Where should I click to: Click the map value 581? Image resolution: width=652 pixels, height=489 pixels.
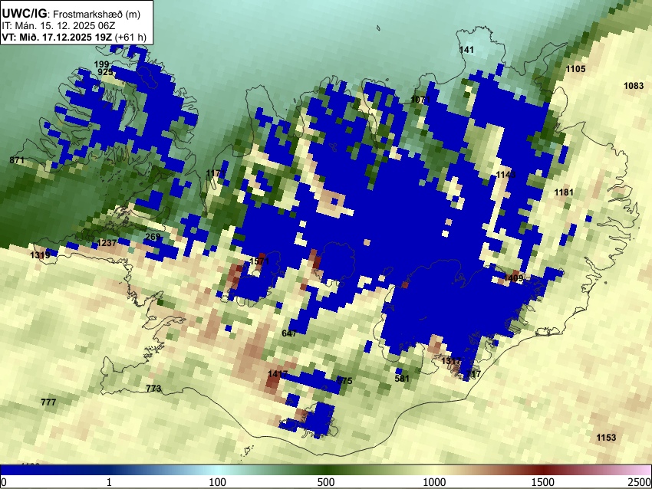point(402,379)
